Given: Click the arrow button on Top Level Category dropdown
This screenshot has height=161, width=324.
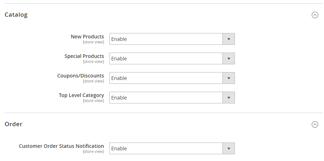Looking at the screenshot, I should point(228,98).
